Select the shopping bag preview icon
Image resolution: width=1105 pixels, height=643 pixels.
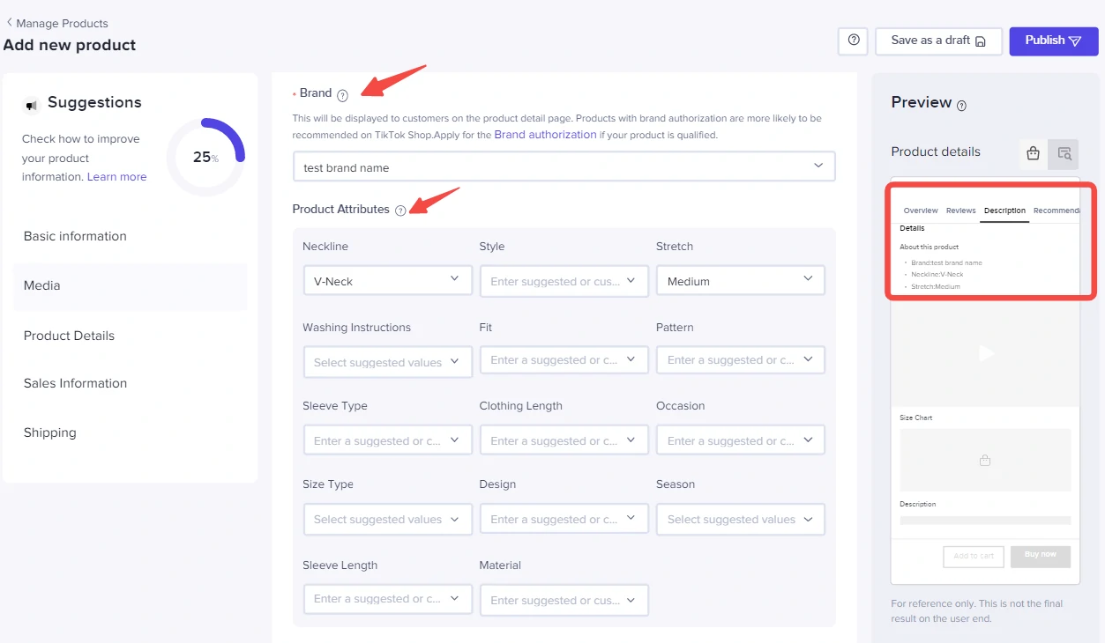click(x=1033, y=153)
